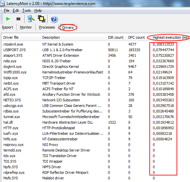The height and width of the screenshot is (182, 190).
Task: Click the description DirectX Graphics Kernel
Action: pos(61,67)
